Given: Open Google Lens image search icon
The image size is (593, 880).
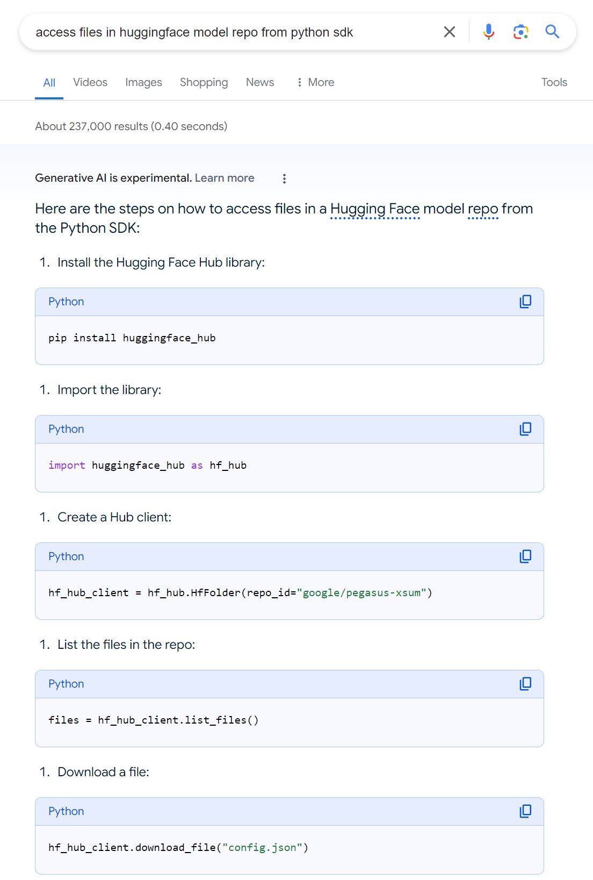Looking at the screenshot, I should pyautogui.click(x=520, y=32).
